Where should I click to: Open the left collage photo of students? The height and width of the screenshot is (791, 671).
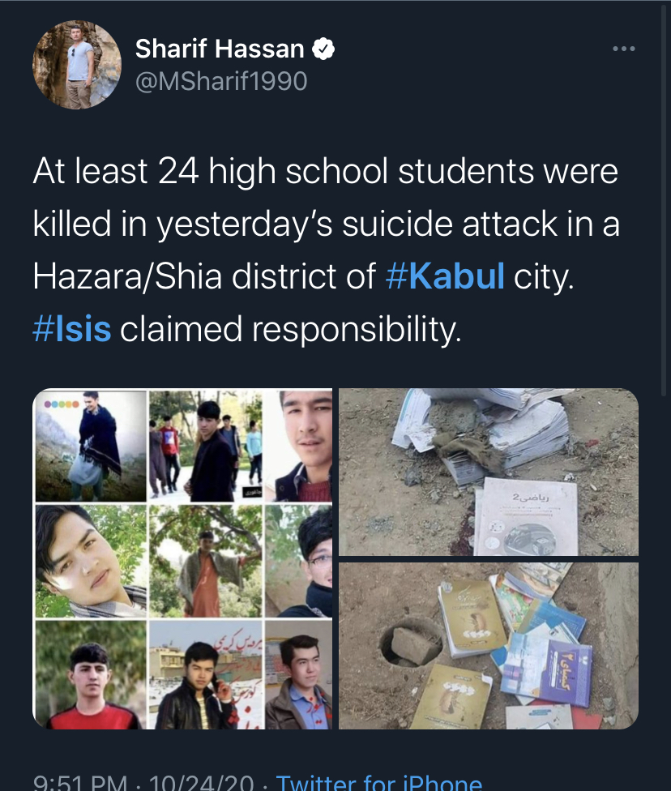[x=182, y=558]
